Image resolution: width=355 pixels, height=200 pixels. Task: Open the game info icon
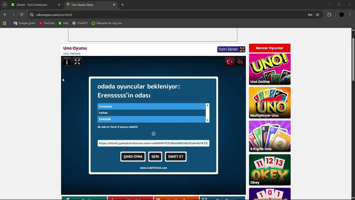pyautogui.click(x=67, y=62)
